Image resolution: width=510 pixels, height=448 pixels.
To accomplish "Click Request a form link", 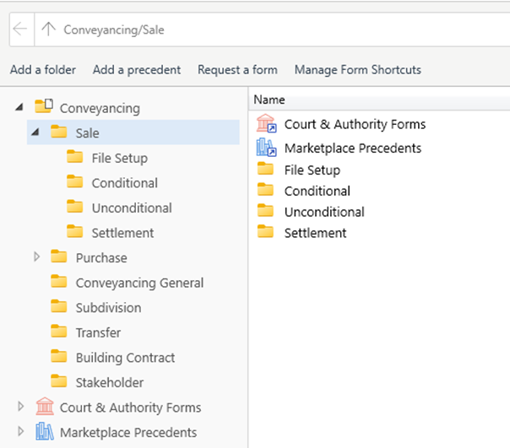I will pos(237,69).
